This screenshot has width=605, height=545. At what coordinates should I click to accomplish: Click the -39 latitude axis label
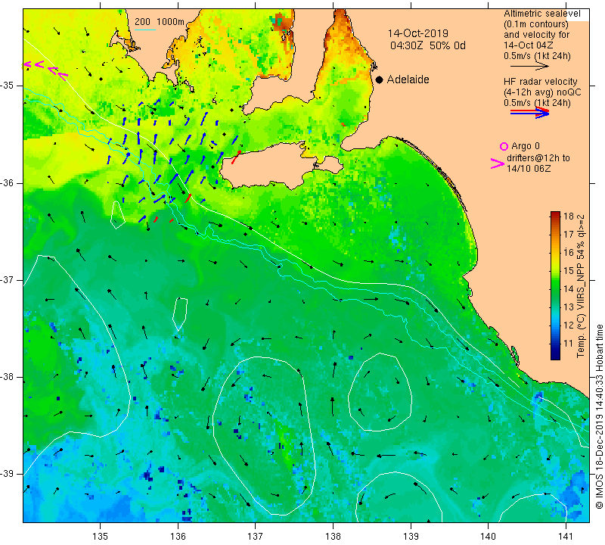click(8, 474)
